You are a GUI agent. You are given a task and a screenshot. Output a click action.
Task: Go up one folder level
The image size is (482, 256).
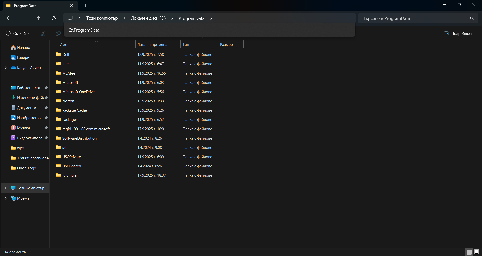tap(39, 18)
